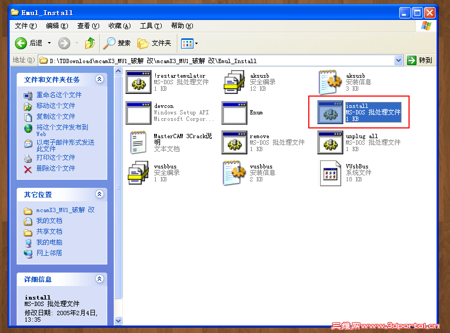Select the 'Enum' file name text
The width and height of the screenshot is (450, 333).
pos(256,113)
